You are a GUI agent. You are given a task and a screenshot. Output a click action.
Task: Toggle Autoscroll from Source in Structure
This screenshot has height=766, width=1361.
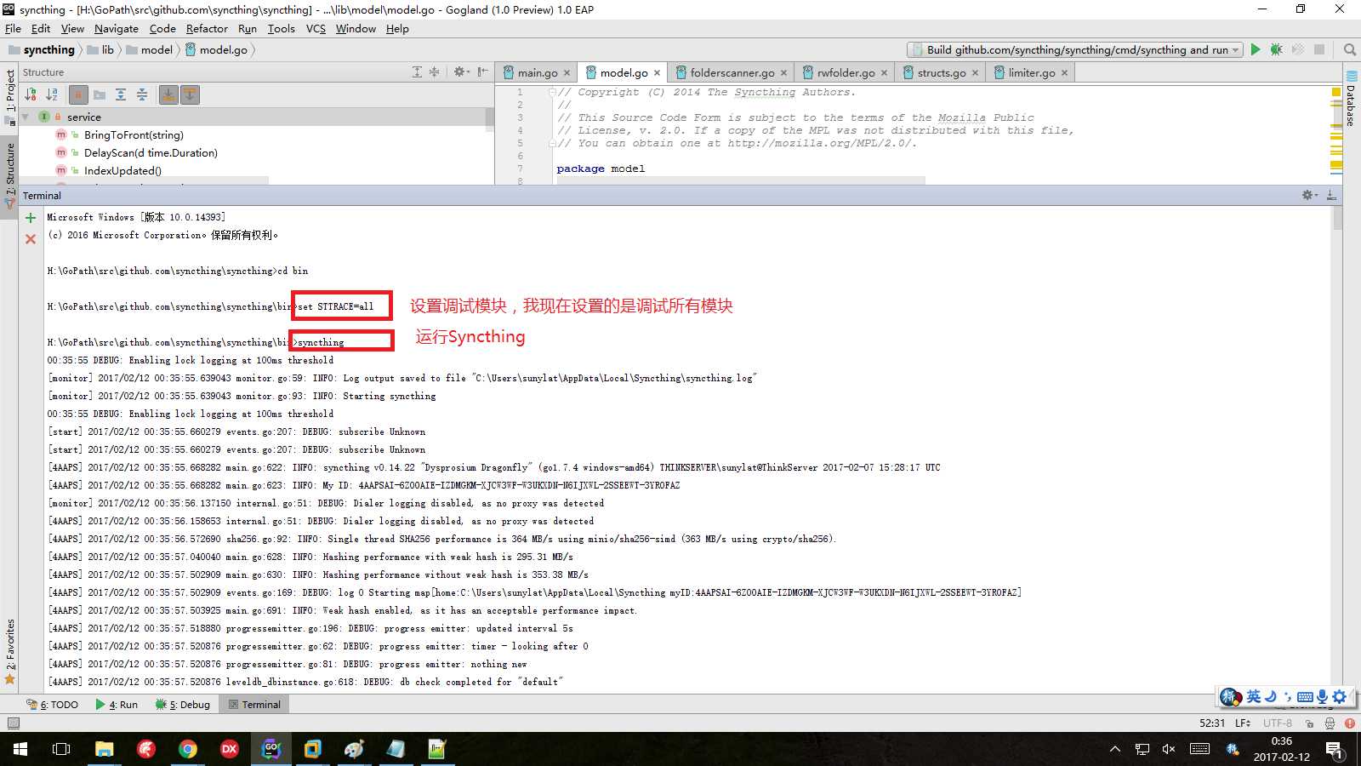point(190,94)
